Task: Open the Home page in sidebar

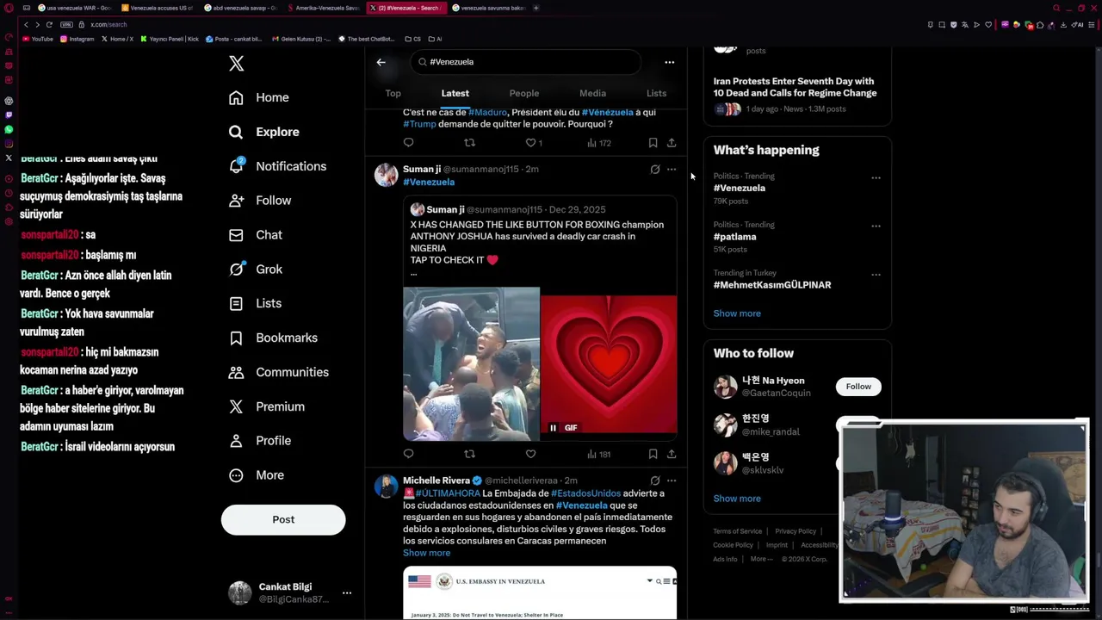Action: point(258,98)
